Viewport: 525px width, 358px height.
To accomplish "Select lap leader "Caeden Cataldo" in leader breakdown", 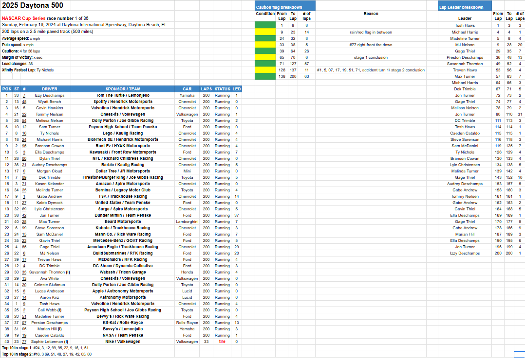I will pos(465,133).
